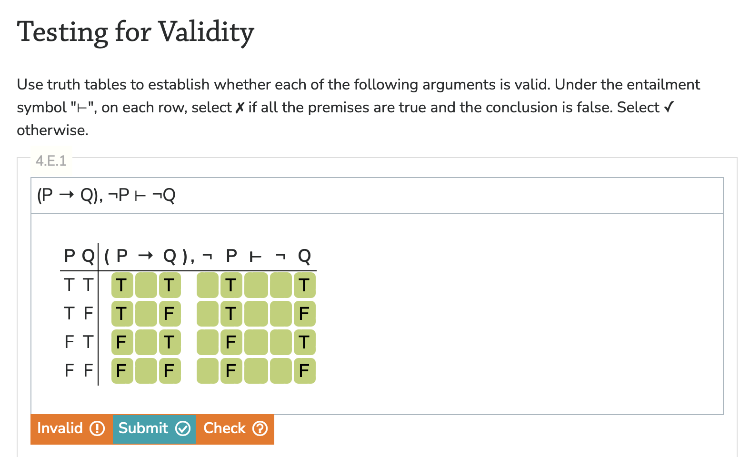Fill the ¬P negation cell on row T T
The height and width of the screenshot is (457, 740).
207,286
